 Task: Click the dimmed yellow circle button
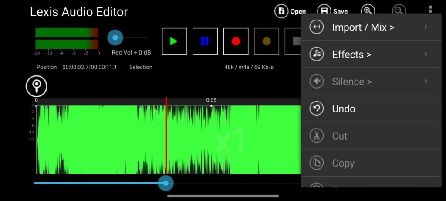coord(267,41)
